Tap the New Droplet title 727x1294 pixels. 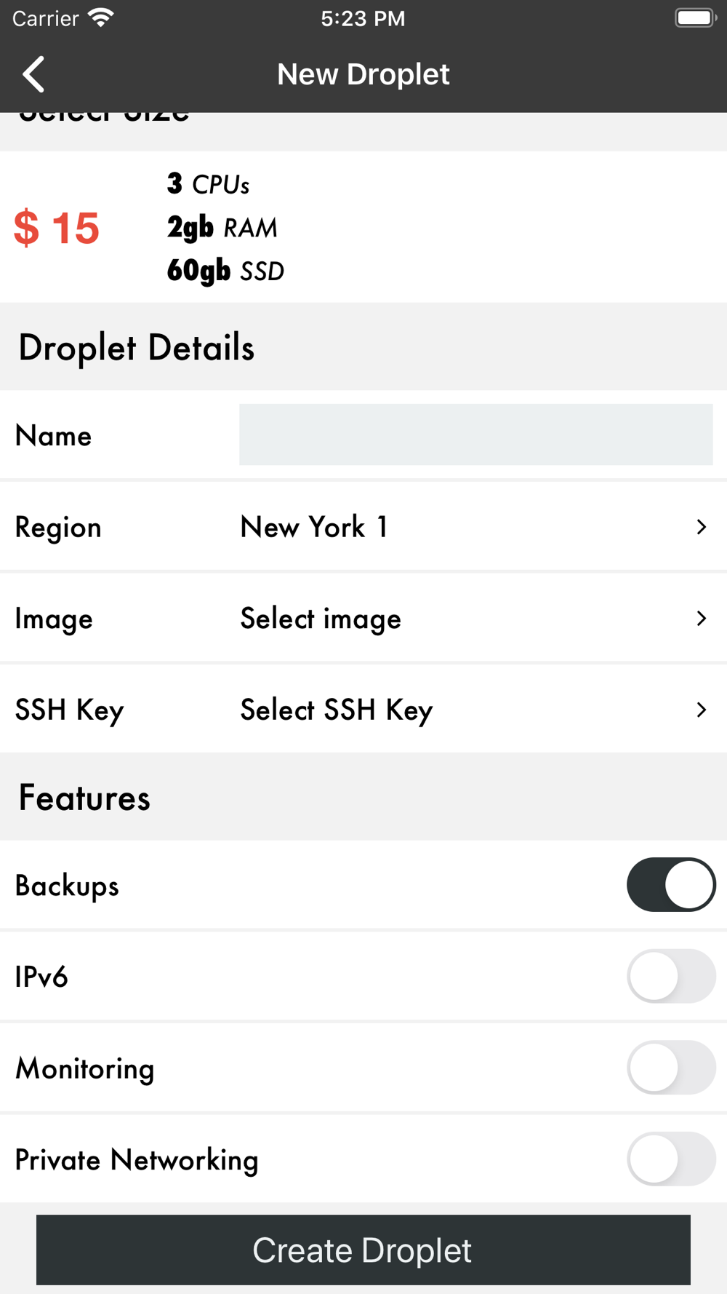click(363, 74)
